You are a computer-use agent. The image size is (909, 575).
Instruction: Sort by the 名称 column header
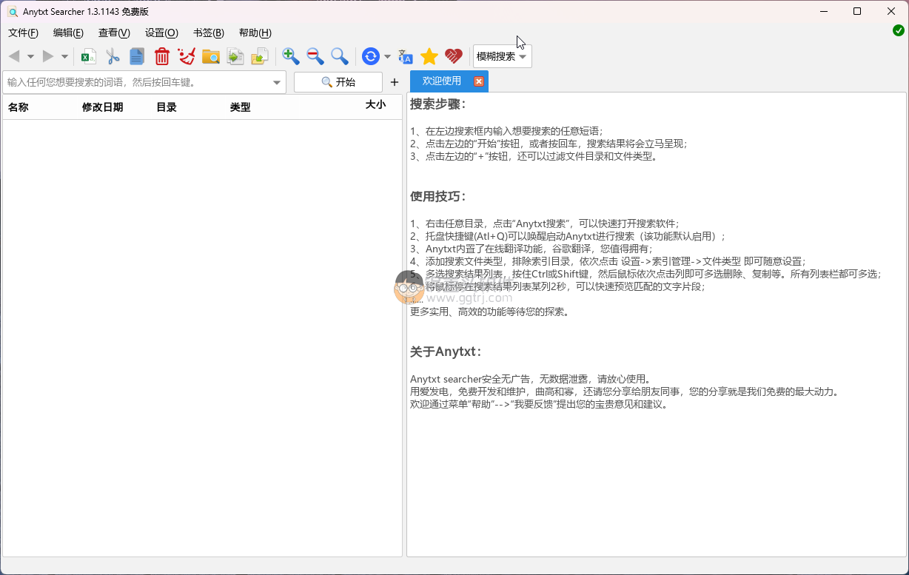click(18, 107)
